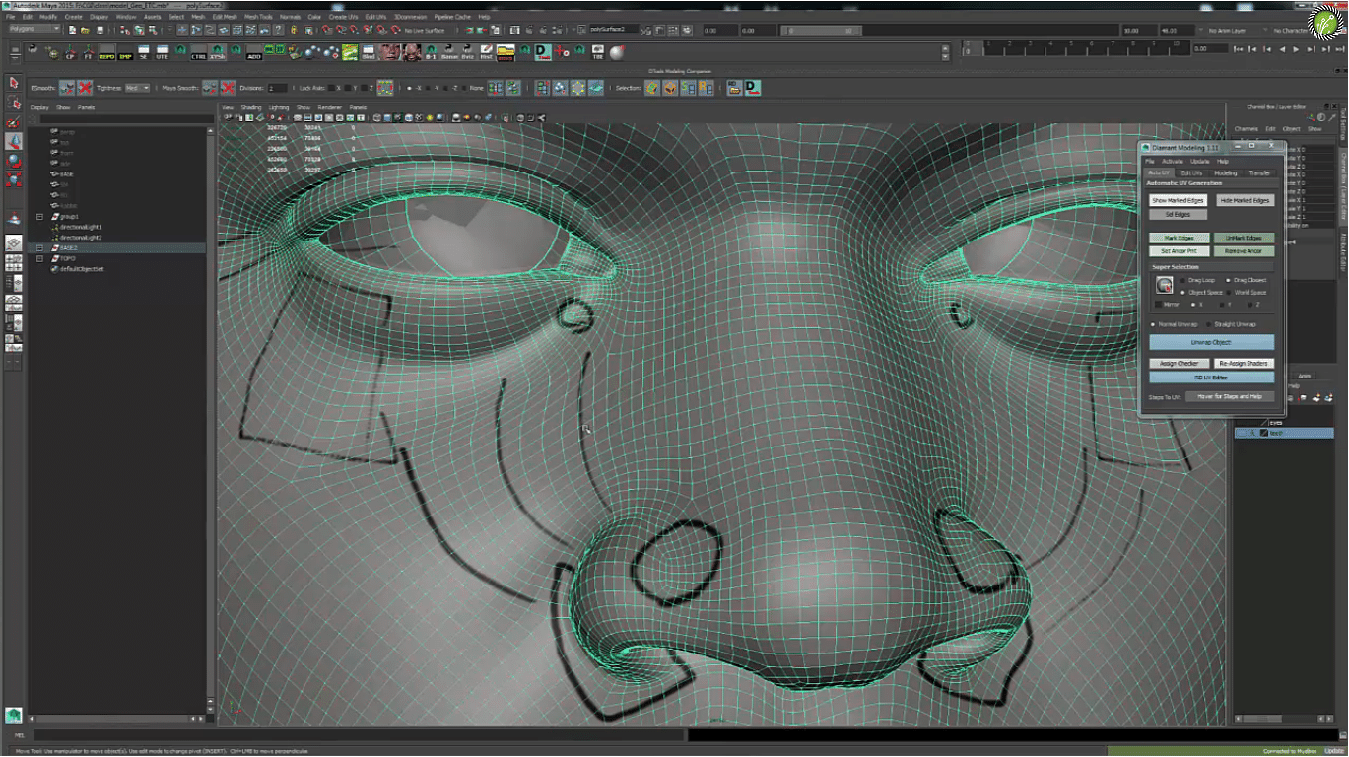Click the Assign Checker button
1349x757 pixels.
point(1179,363)
